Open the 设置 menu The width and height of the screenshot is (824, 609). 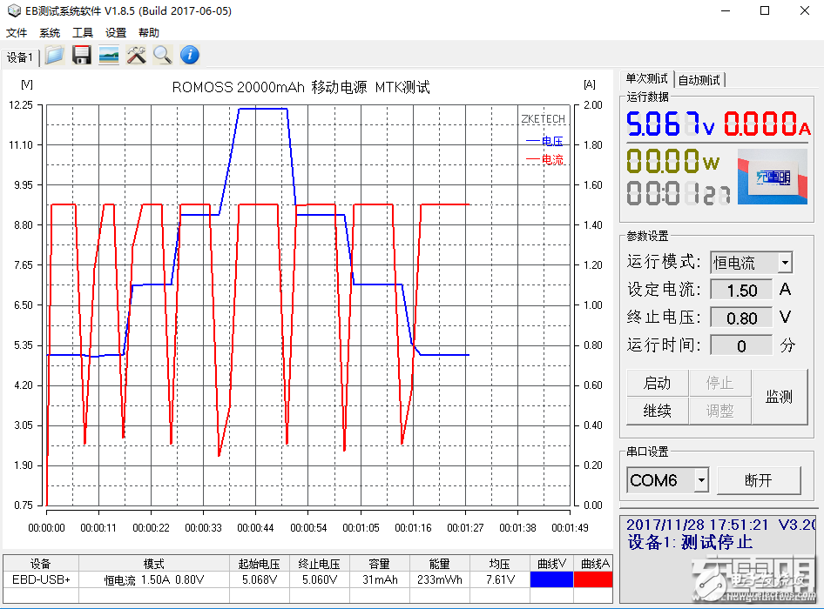click(116, 32)
